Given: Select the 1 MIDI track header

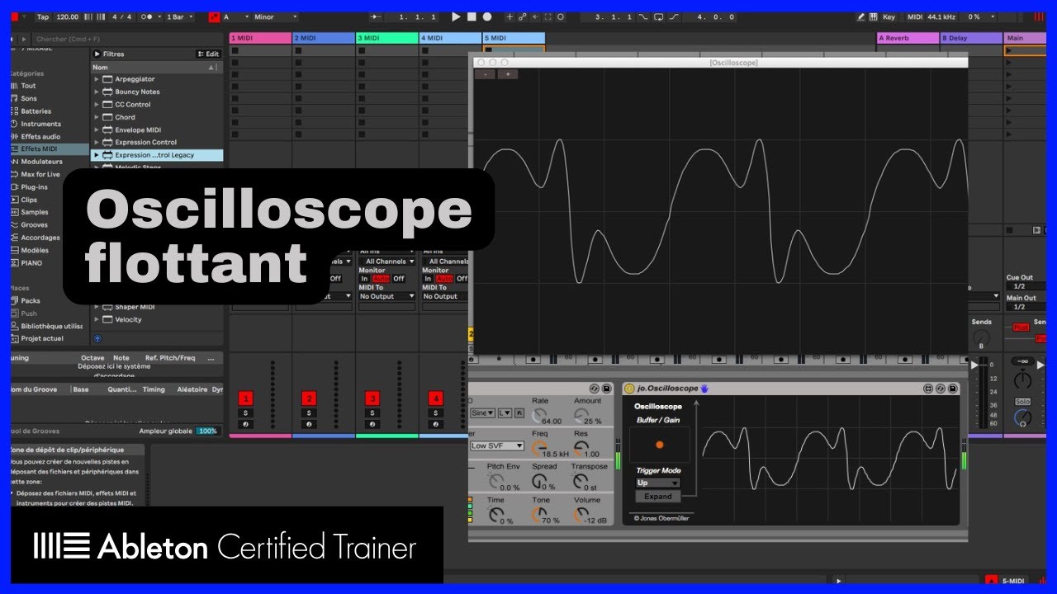Looking at the screenshot, I should 260,38.
